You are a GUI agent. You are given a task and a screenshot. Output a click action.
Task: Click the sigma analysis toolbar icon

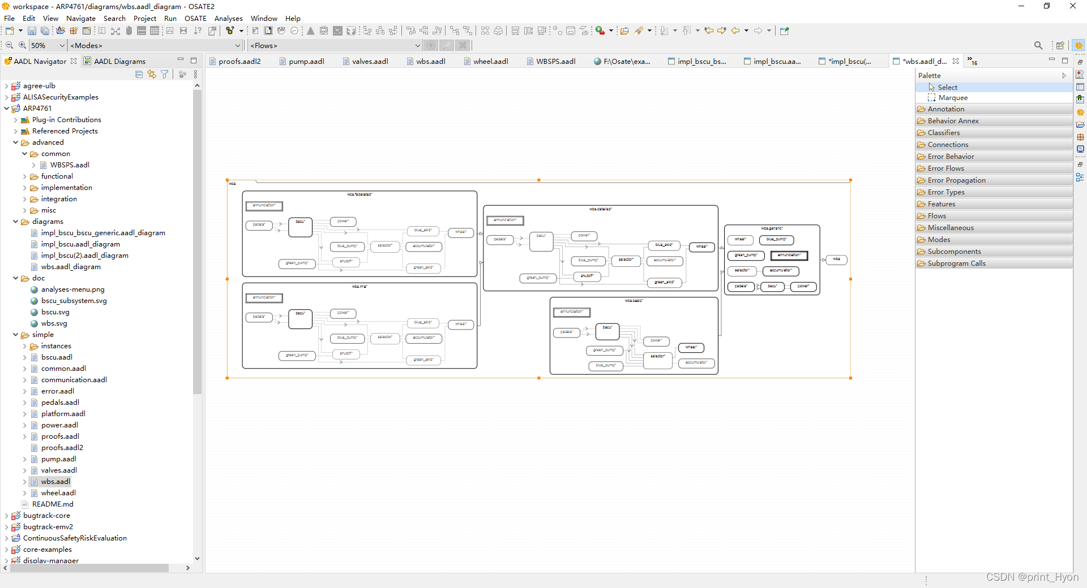[x=101, y=31]
